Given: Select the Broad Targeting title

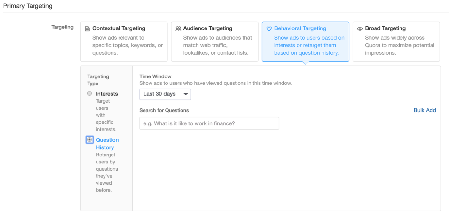Looking at the screenshot, I should click(x=385, y=28).
